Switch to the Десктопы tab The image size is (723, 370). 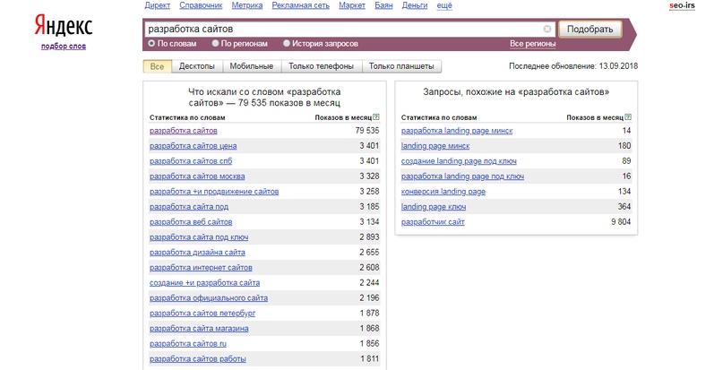[197, 66]
